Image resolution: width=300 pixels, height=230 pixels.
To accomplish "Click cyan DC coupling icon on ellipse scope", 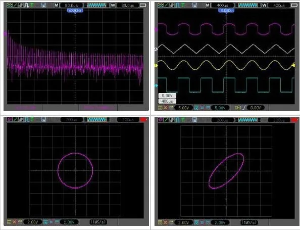I will pyautogui.click(x=196, y=222).
